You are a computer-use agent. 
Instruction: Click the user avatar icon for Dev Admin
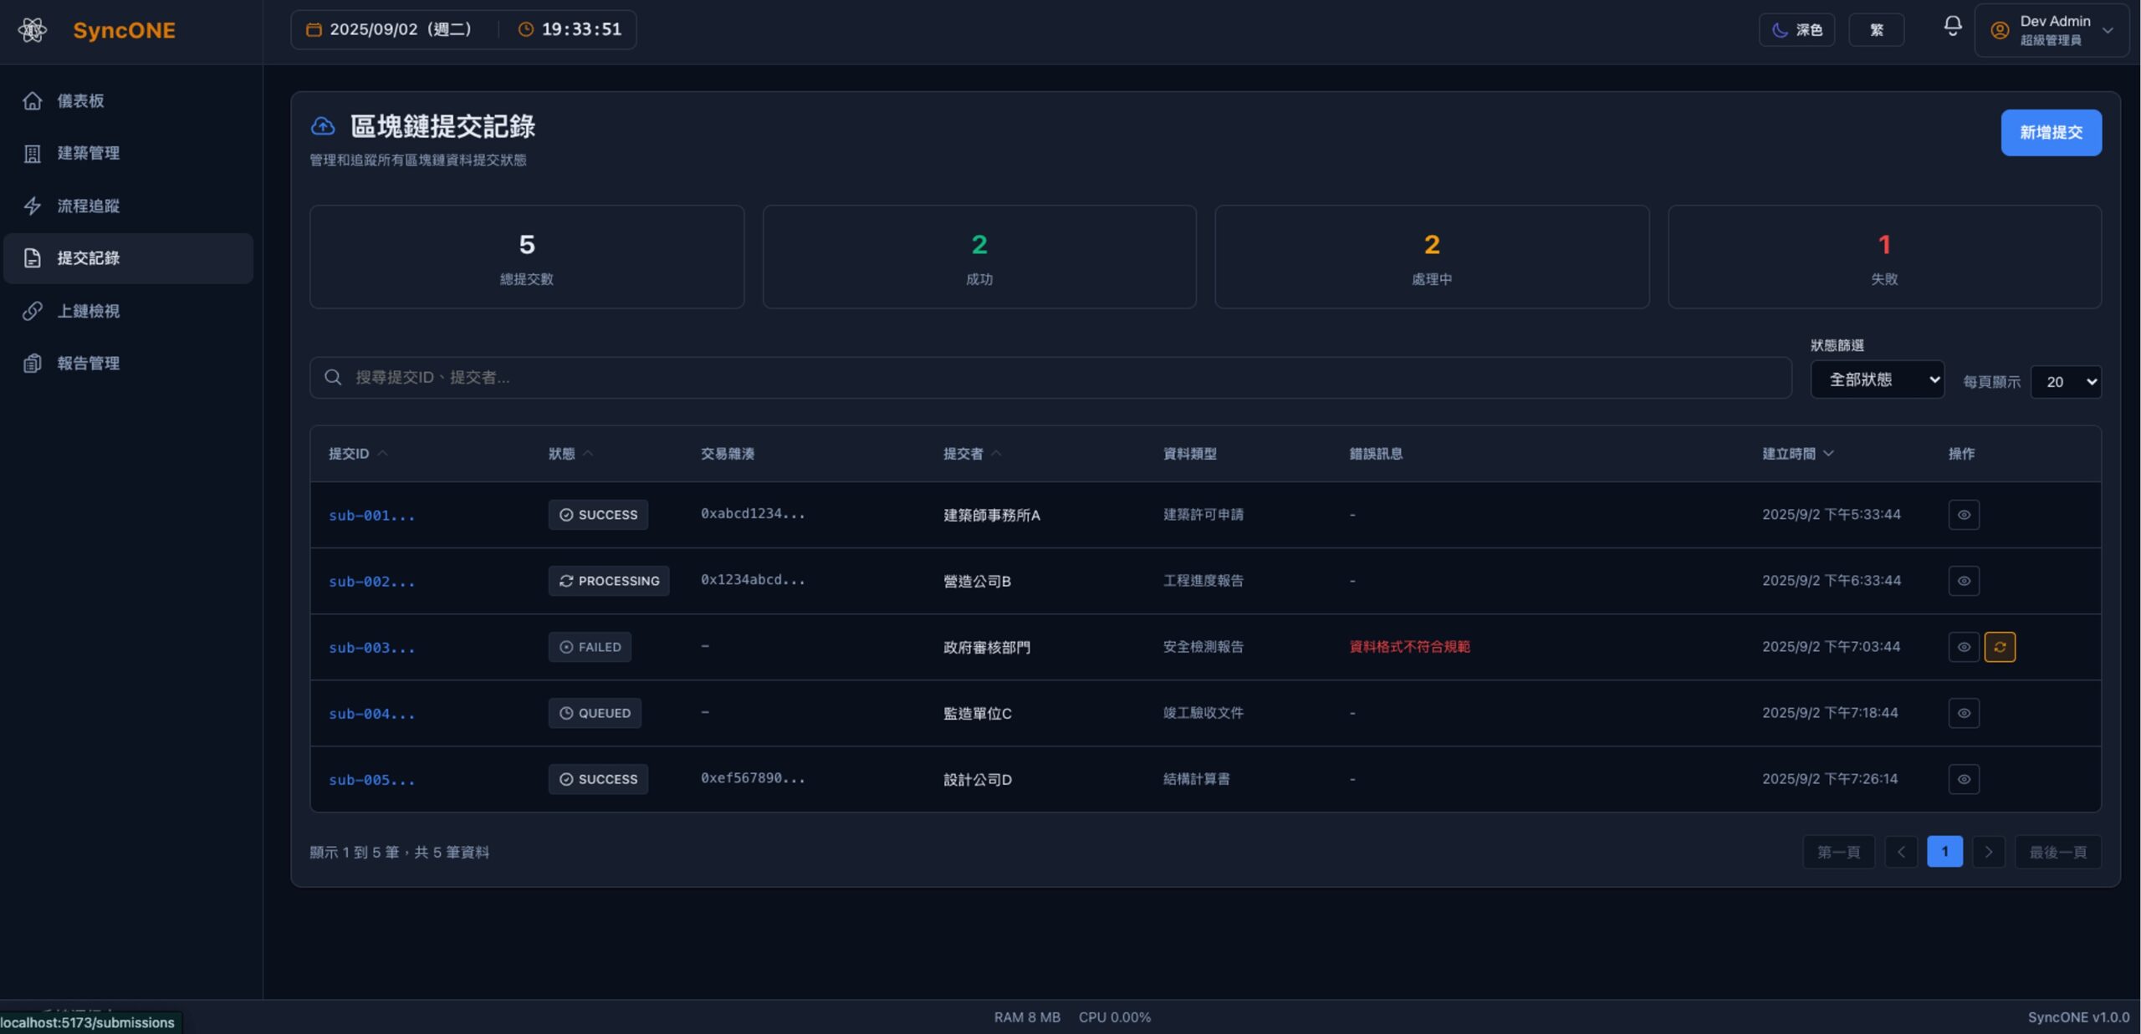[x=2000, y=30]
